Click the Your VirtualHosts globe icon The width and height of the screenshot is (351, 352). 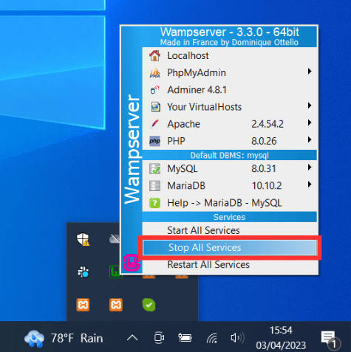tap(155, 107)
